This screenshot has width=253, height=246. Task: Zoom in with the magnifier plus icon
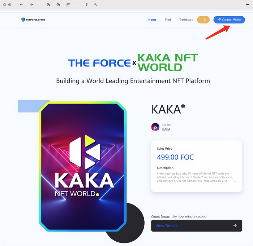(x=58, y=5)
